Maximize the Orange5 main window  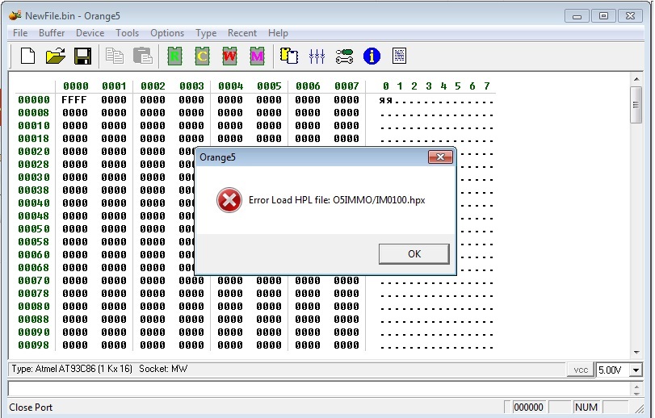point(603,16)
